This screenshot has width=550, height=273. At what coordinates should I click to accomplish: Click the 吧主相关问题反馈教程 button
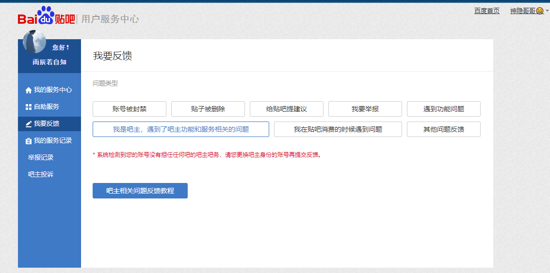140,191
